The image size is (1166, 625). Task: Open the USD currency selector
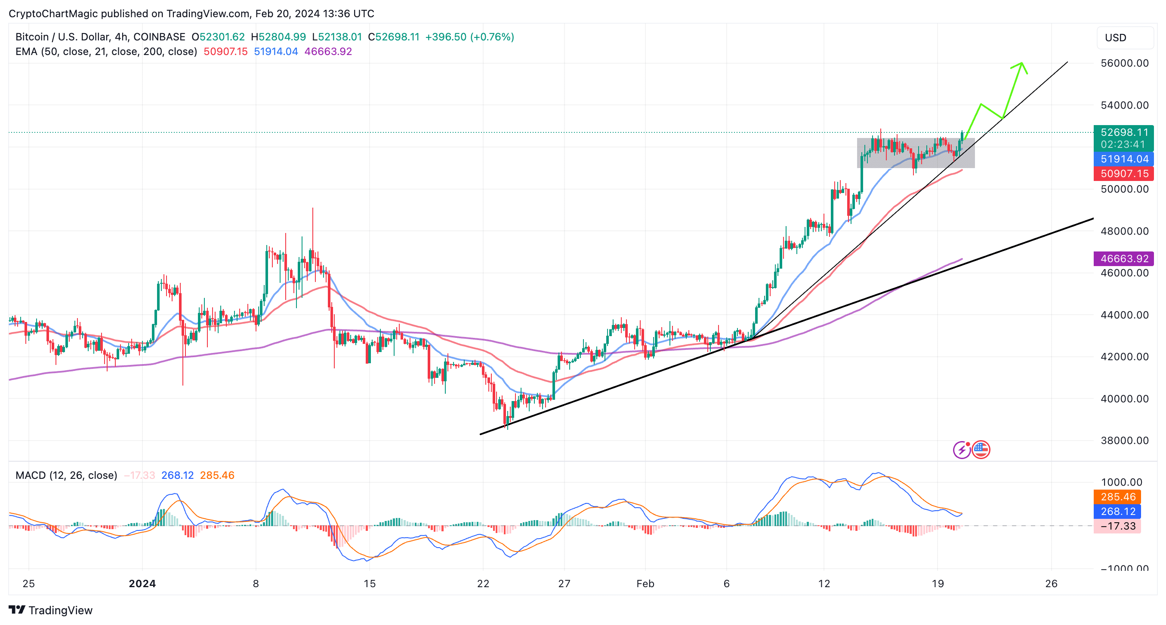point(1125,37)
